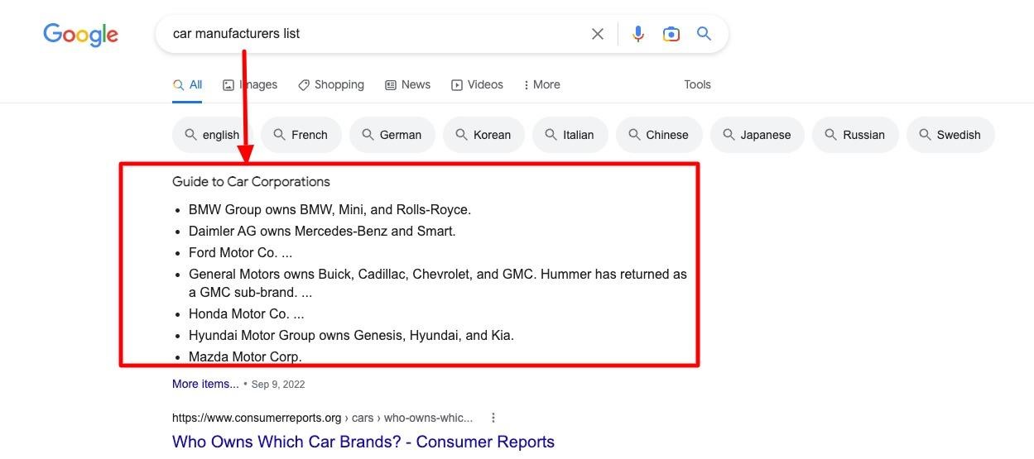This screenshot has height=459, width=1034.
Task: Open the three-dot menu beside the consumerreports.org URL
Action: coord(493,418)
